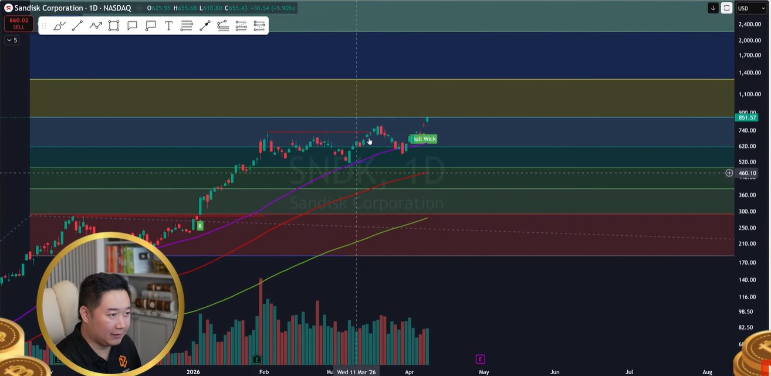Choose the arrow line tool
Viewport: 771px width, 376px height.
click(x=205, y=26)
